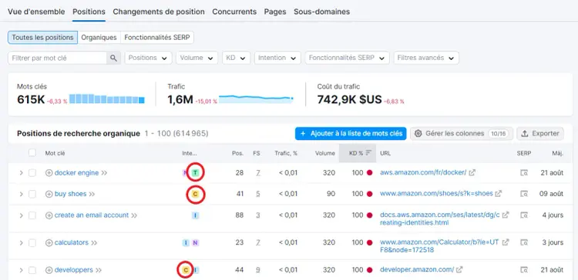Viewport: 578px width, 280px height.
Task: Tick the select-all checkbox in table header
Action: coord(32,153)
